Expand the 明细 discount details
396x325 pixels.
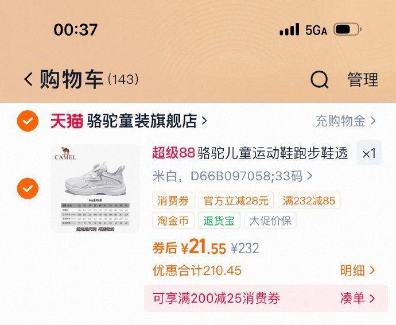point(357,270)
